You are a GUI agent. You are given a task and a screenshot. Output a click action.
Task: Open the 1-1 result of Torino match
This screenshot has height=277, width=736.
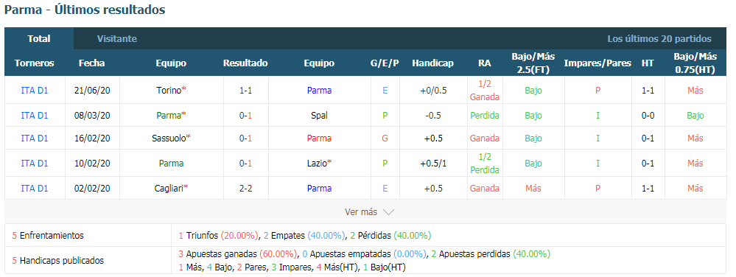[245, 91]
